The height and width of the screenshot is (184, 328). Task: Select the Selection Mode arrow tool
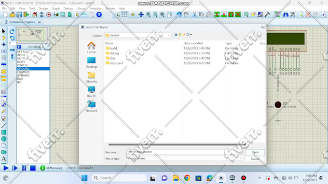point(3,31)
